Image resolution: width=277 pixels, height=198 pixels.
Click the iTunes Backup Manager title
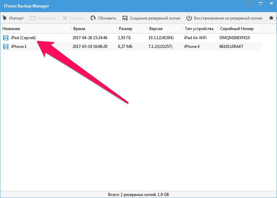[26, 6]
